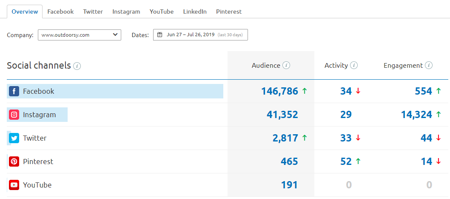Click the Social channels heading
Image resolution: width=450 pixels, height=199 pixels.
[x=39, y=66]
